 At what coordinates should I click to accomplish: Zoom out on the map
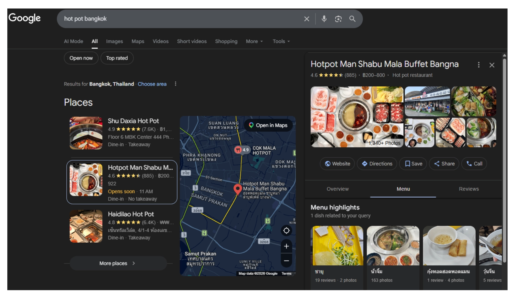coord(286,261)
